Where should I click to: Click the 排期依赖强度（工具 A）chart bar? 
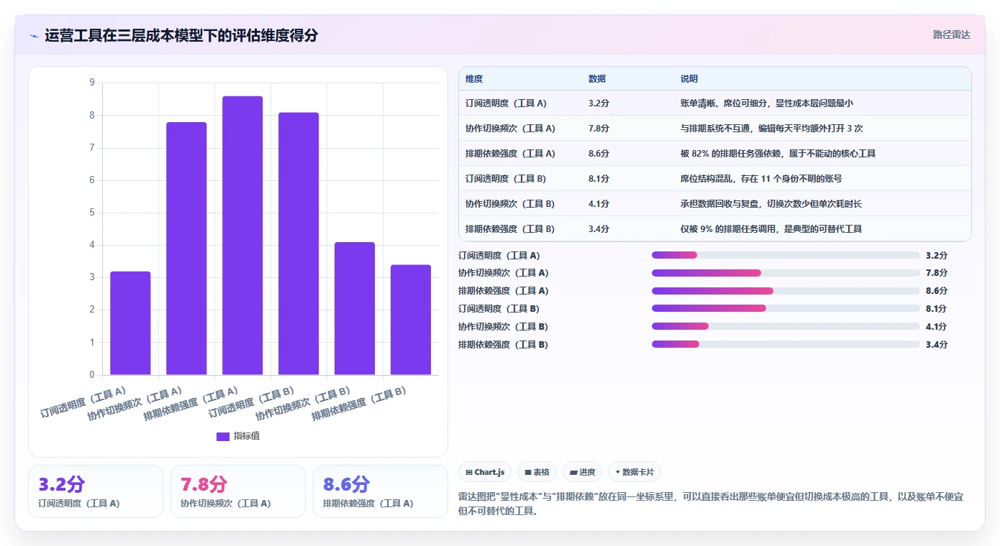(242, 236)
